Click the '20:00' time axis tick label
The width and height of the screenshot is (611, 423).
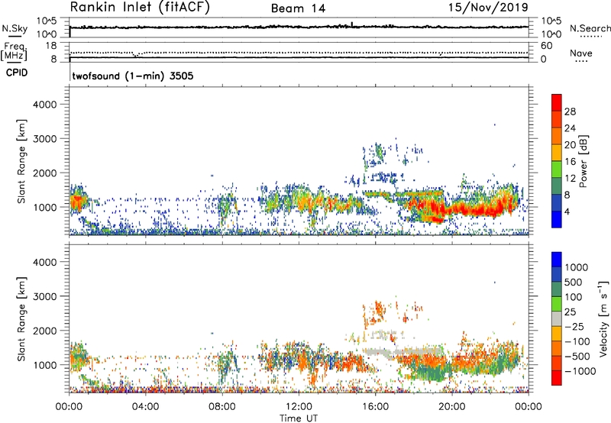coord(452,407)
